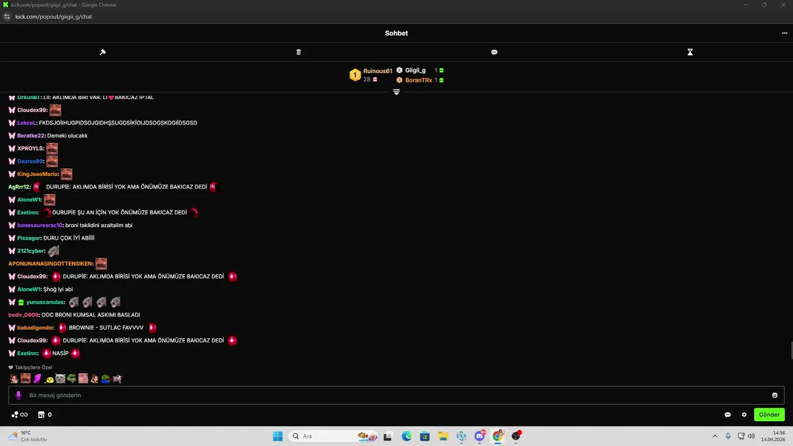Image resolution: width=793 pixels, height=446 pixels.
Task: Open the three-dot chat options menu
Action: (x=784, y=33)
